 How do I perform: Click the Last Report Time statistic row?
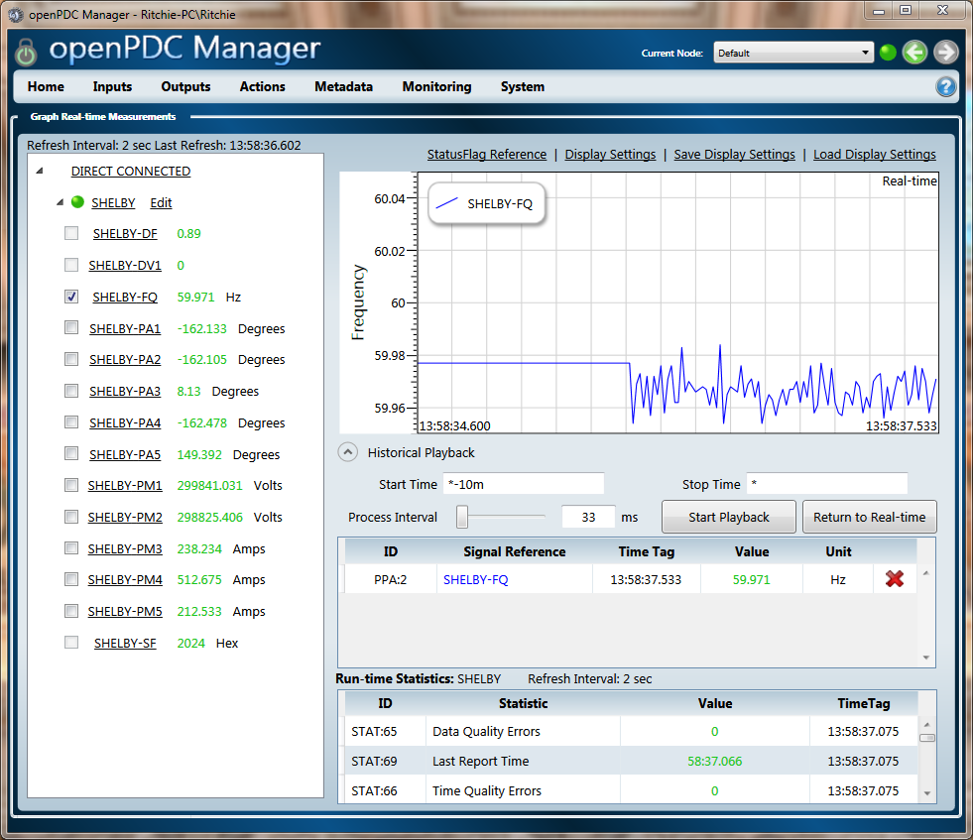631,761
